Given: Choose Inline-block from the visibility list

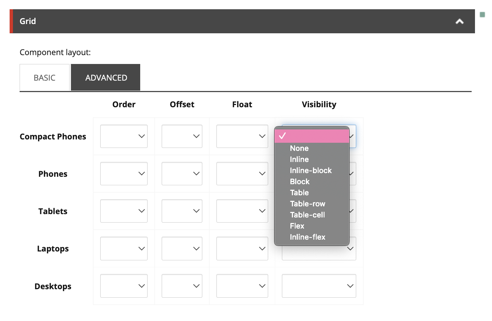Looking at the screenshot, I should tap(312, 170).
